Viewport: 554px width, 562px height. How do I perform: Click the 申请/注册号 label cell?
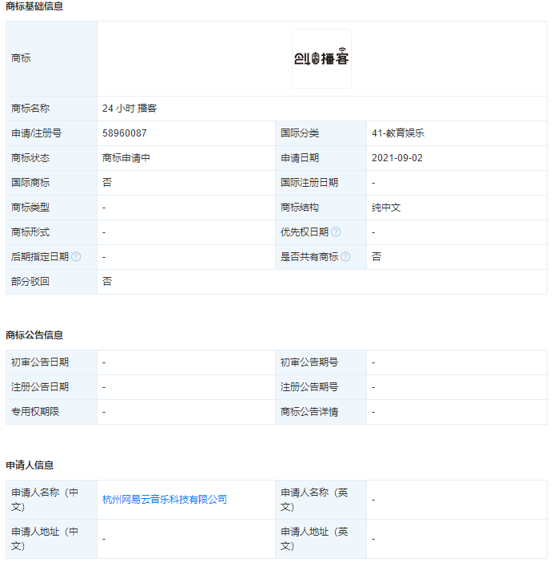(51, 133)
